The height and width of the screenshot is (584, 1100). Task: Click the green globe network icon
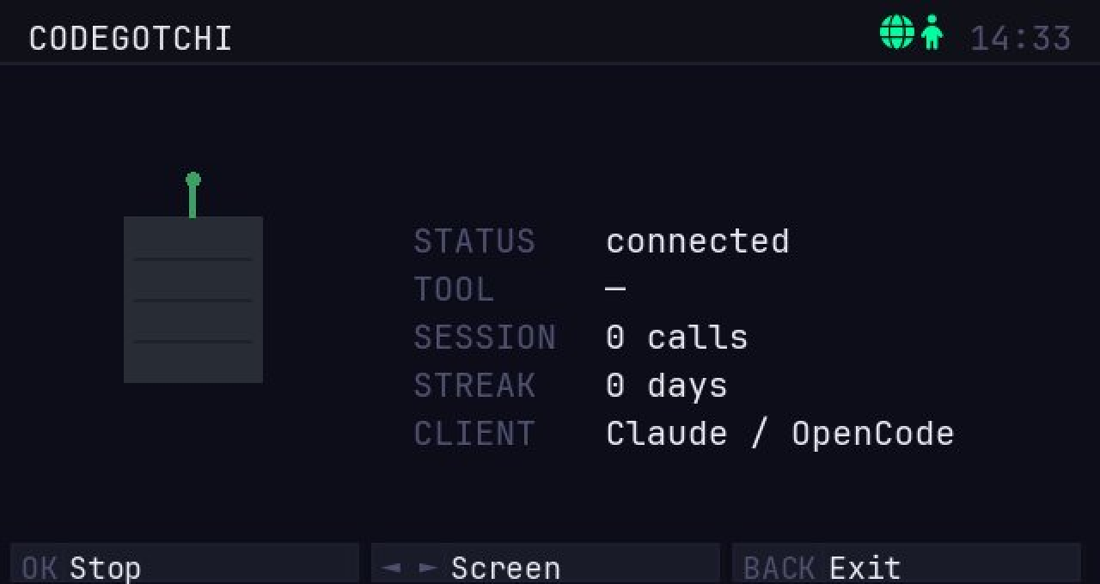[896, 33]
